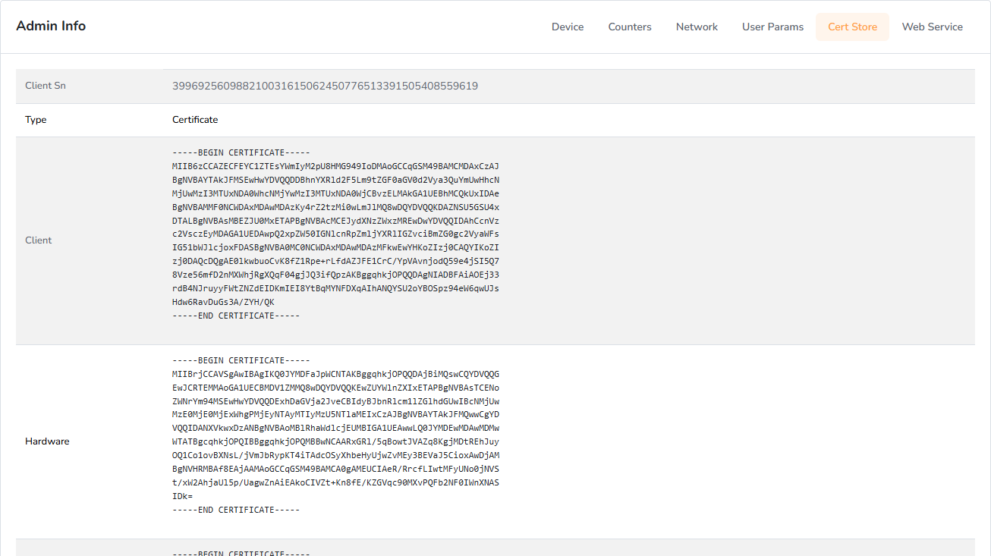The height and width of the screenshot is (556, 991).
Task: Click BEGIN CERTIFICATE line in Hardware row
Action: (241, 360)
